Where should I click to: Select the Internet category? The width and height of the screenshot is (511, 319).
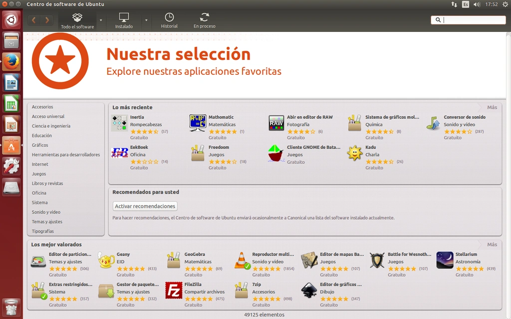[40, 164]
